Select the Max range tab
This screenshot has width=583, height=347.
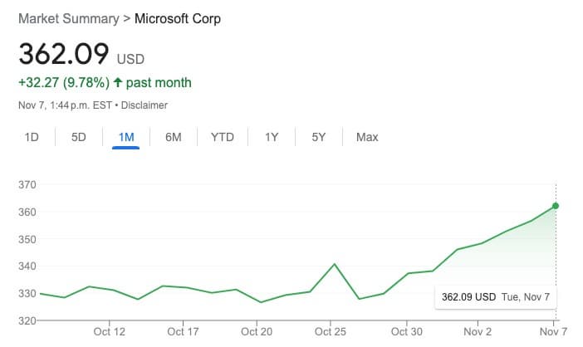[x=367, y=137]
